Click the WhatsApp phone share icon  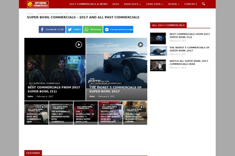[87, 29]
